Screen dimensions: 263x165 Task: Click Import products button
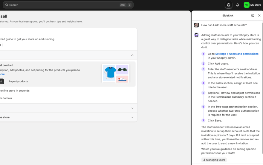point(19,81)
